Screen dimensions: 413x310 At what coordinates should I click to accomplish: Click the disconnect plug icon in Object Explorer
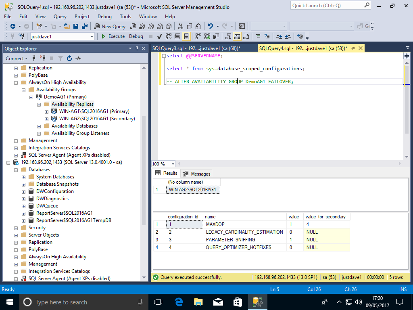coord(42,59)
